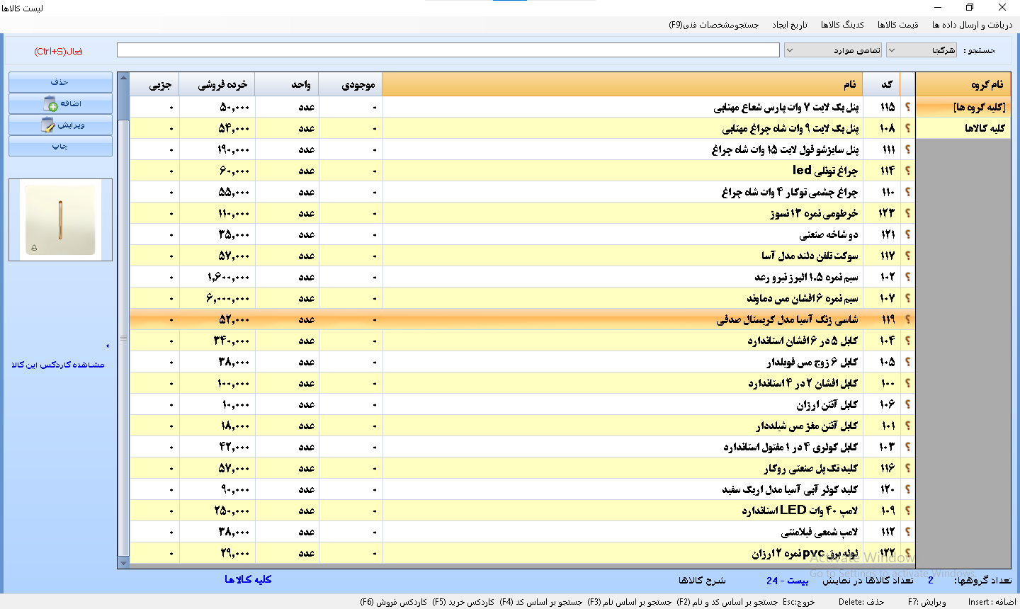
Task: Click the table's vertical scrollbar down arrow
Action: [x=124, y=563]
